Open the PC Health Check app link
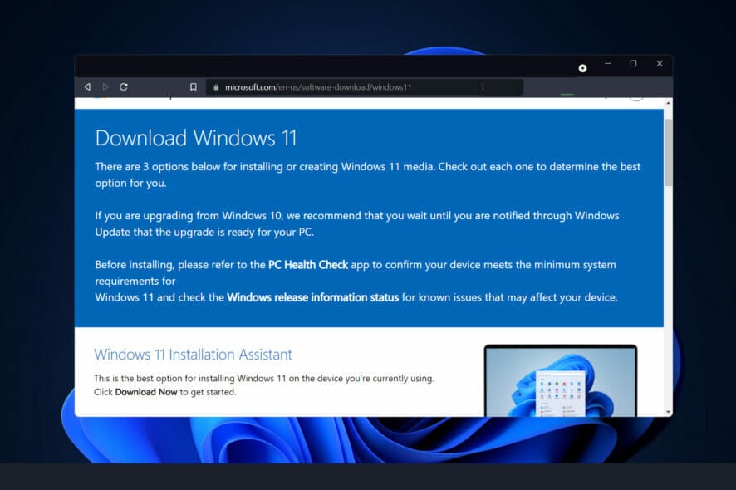The width and height of the screenshot is (736, 490). tap(307, 264)
